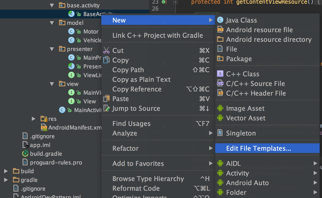Open the proguard-rules.pro file
This screenshot has width=322, height=198.
(56, 163)
